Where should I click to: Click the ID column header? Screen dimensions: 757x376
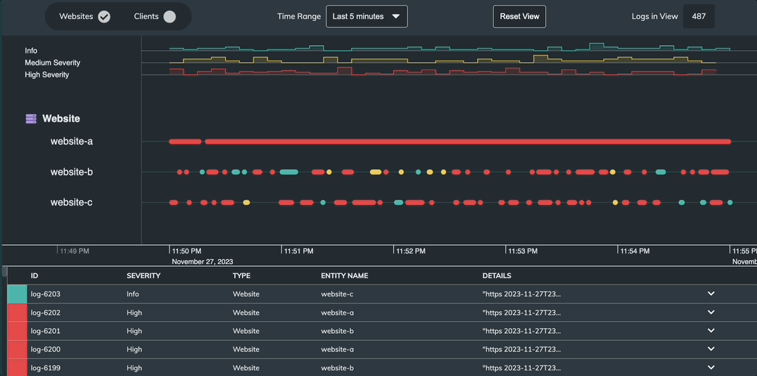34,276
